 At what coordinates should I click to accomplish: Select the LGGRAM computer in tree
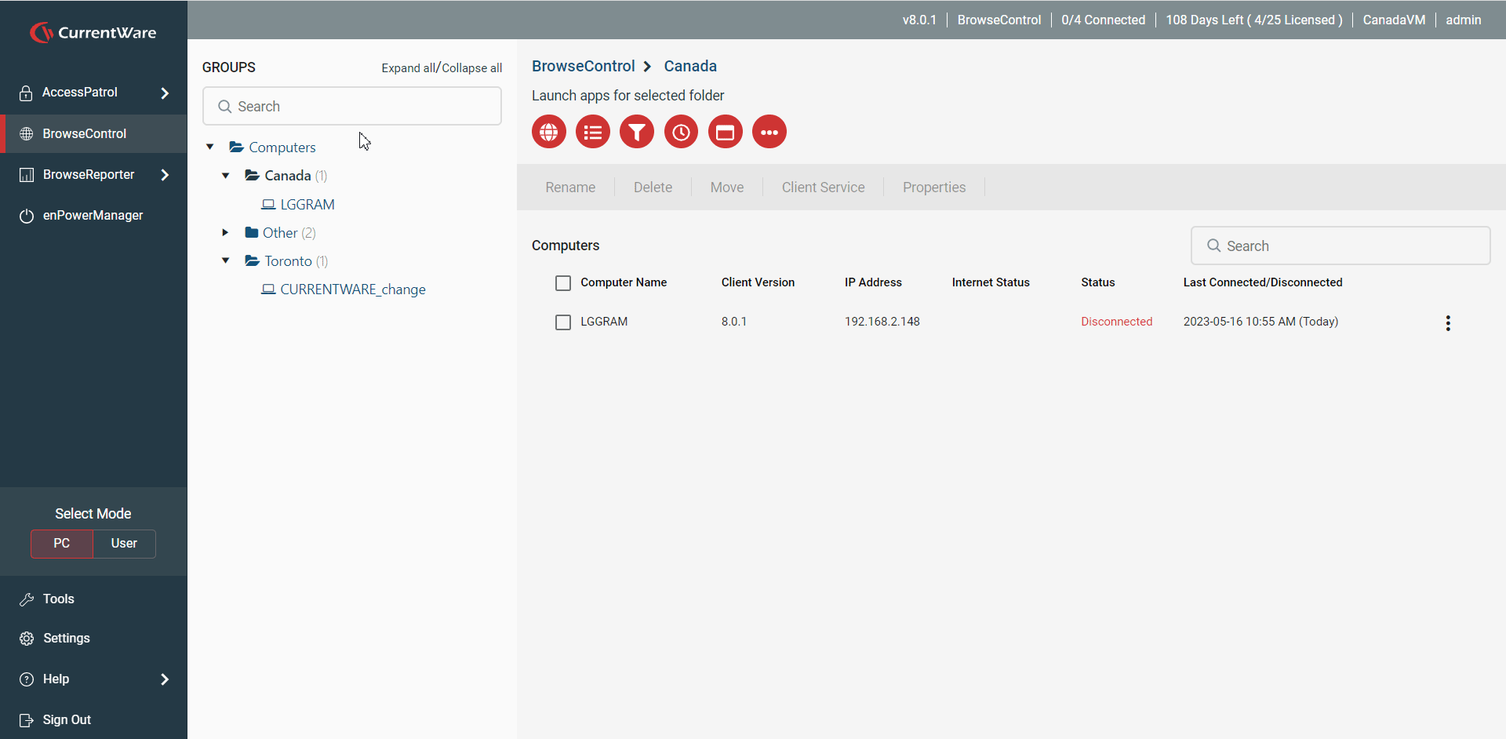click(307, 205)
